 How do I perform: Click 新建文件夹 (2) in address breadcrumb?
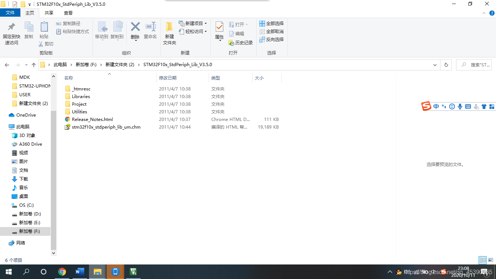coord(120,65)
